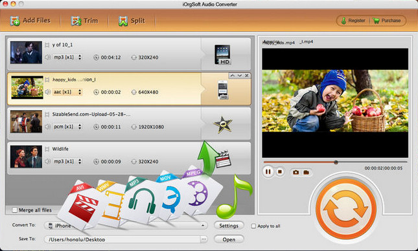Browse save folder with the ellipsis button
Screen dimensions: 418x251
click(203, 239)
